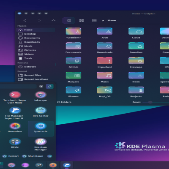The image size is (169, 169).
Task: Open Kvantum Manager
Action: pyautogui.click(x=41, y=144)
